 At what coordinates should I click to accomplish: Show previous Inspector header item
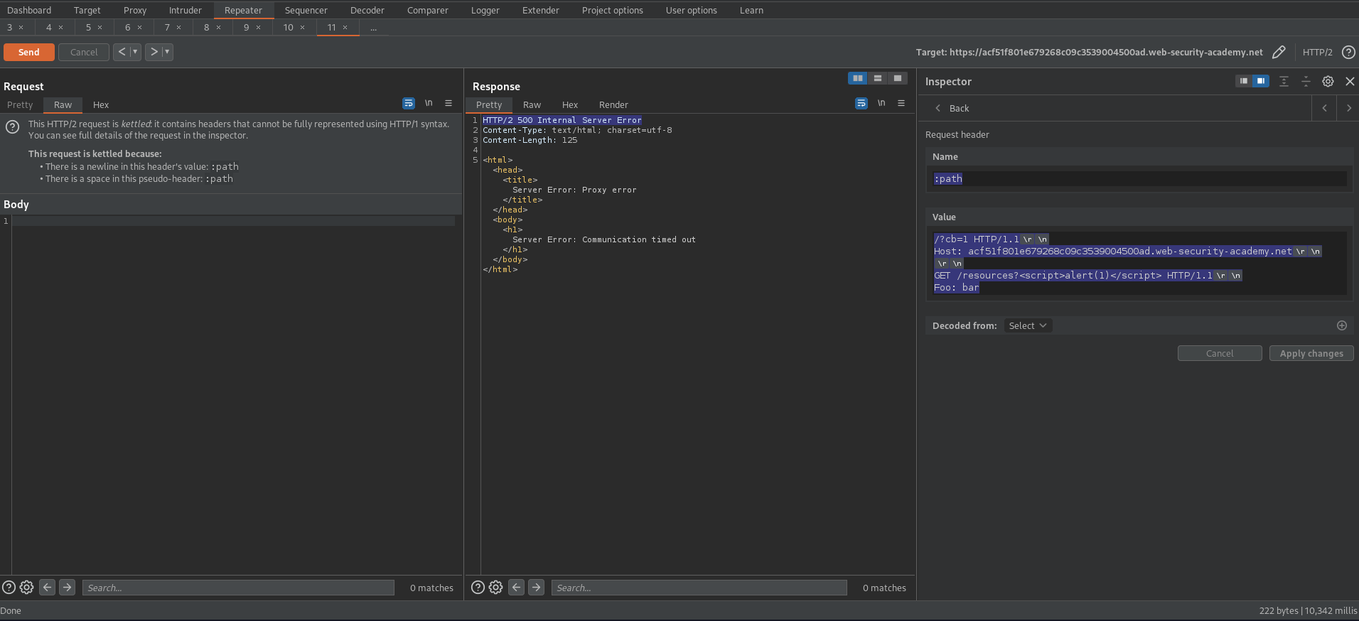1324,108
